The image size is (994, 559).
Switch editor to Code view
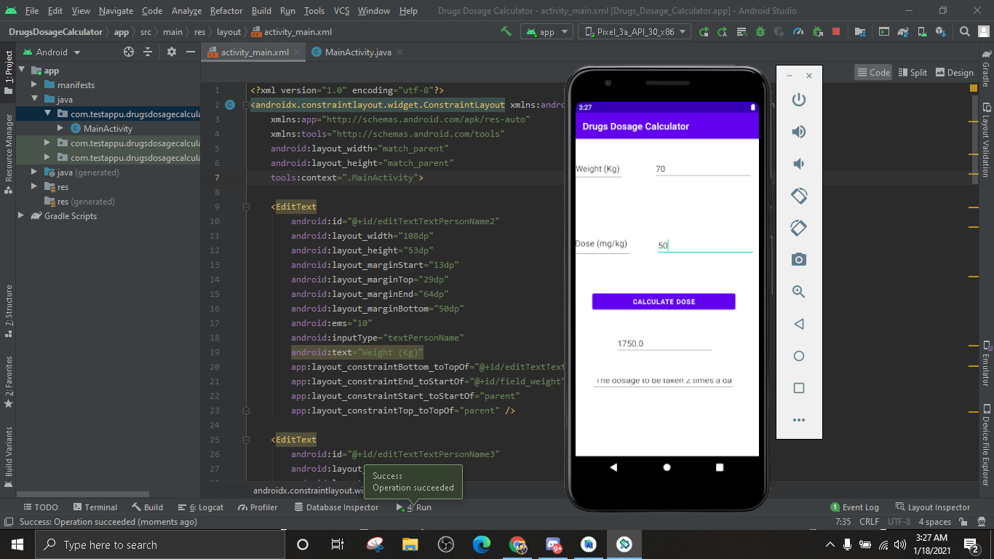pyautogui.click(x=874, y=72)
